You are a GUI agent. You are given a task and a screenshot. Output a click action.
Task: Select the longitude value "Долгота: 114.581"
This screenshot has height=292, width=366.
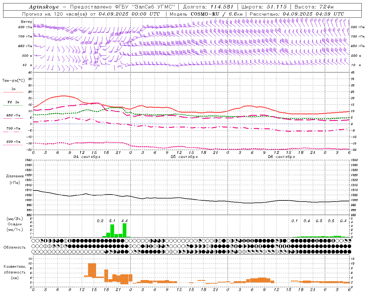point(208,7)
